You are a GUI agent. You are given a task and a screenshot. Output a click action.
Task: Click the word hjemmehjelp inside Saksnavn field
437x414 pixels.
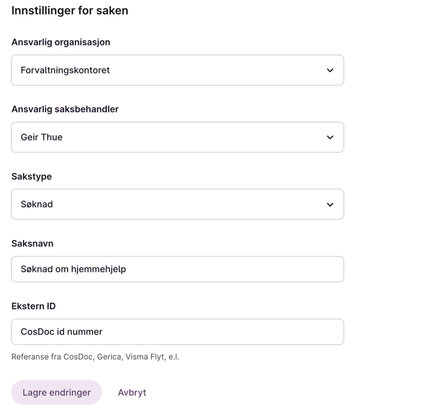coord(98,269)
